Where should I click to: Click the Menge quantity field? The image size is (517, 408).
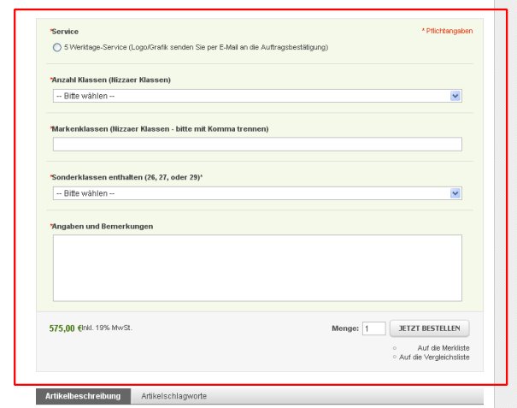coord(374,328)
